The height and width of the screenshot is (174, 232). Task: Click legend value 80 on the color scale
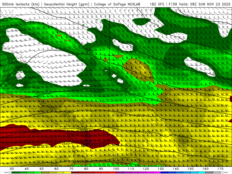coord(86,169)
